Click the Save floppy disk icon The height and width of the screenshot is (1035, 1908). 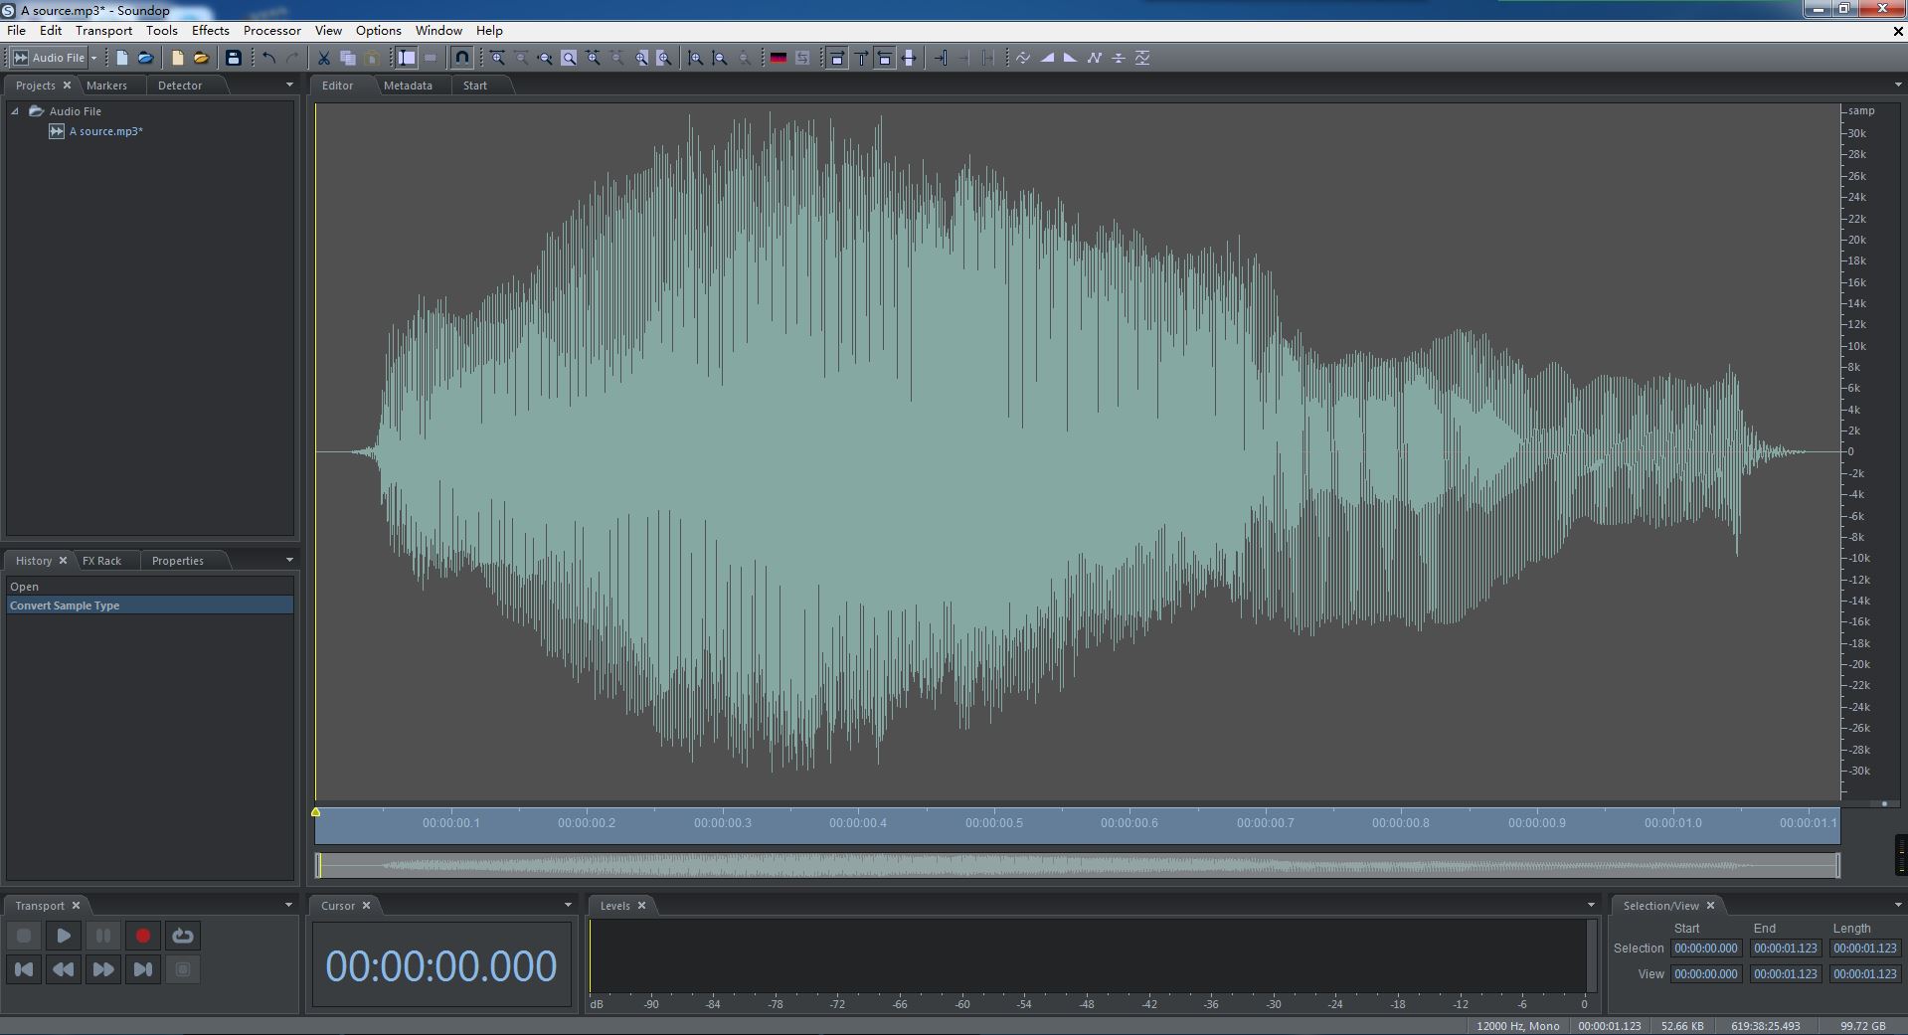point(234,58)
